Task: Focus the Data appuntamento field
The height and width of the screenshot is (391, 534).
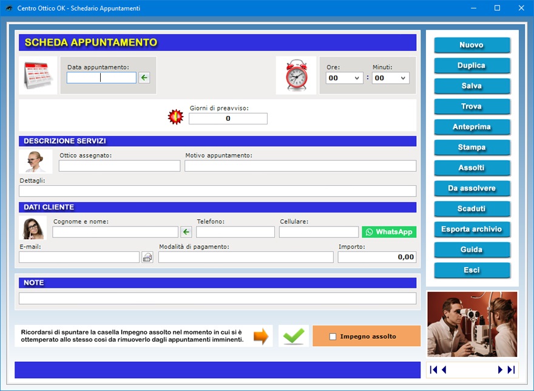Action: (101, 78)
